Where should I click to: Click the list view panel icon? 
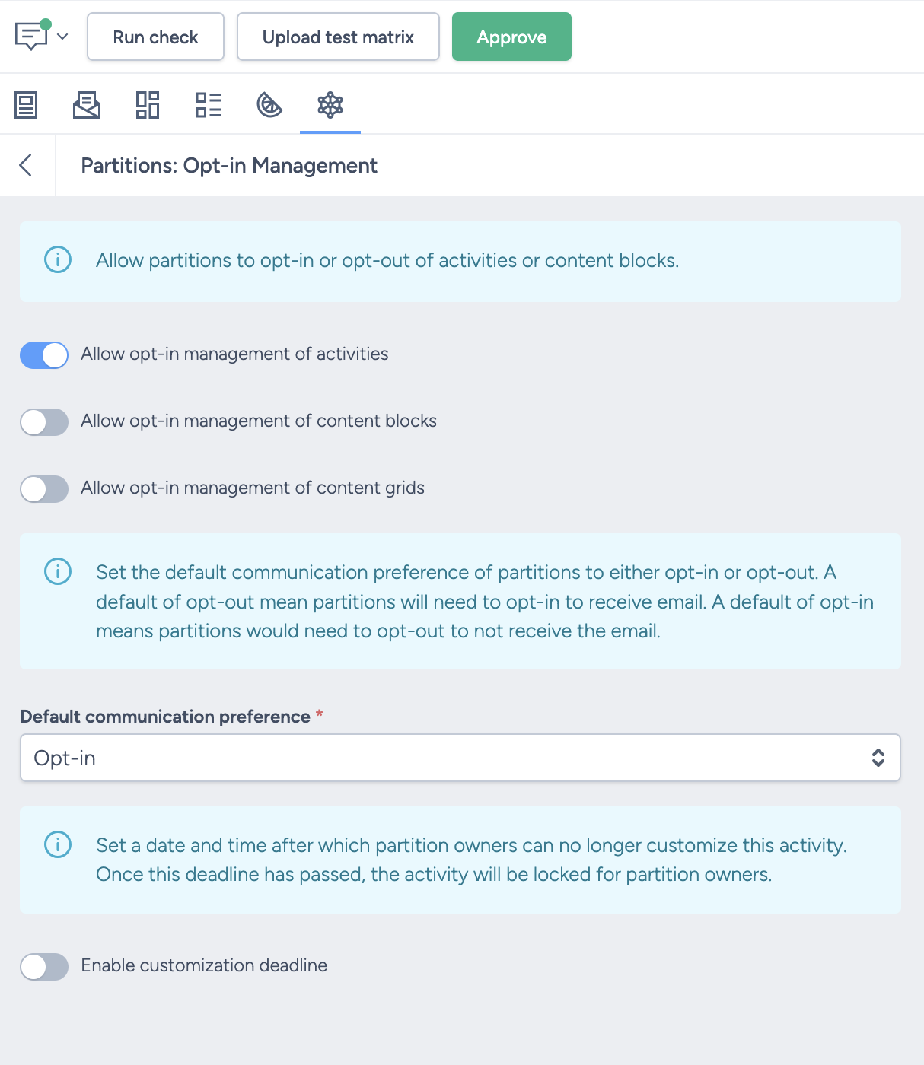coord(209,105)
